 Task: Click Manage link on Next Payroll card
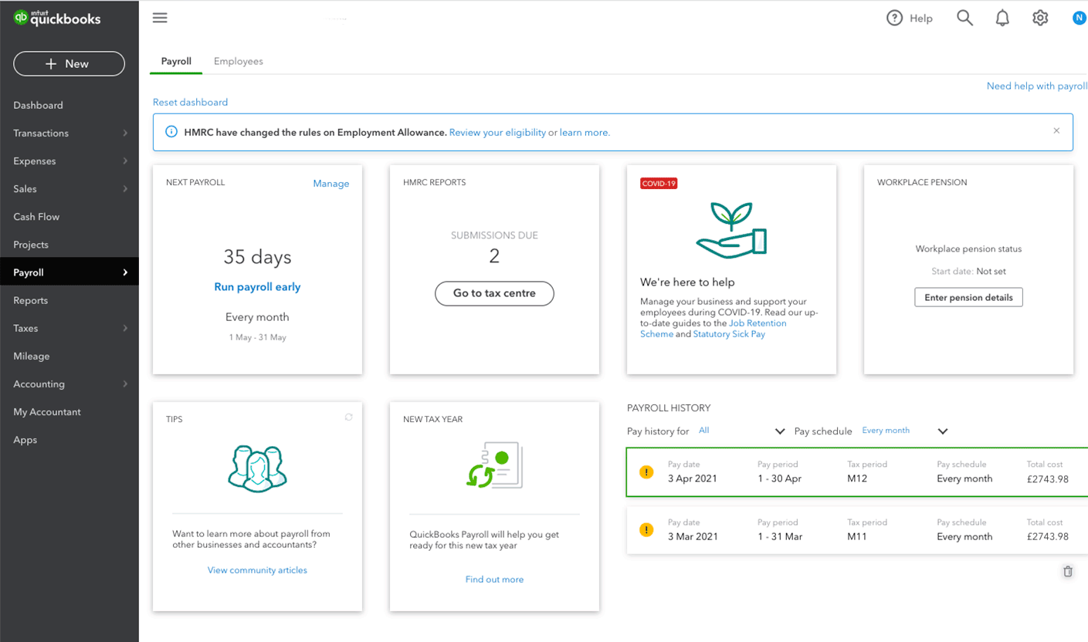(331, 184)
